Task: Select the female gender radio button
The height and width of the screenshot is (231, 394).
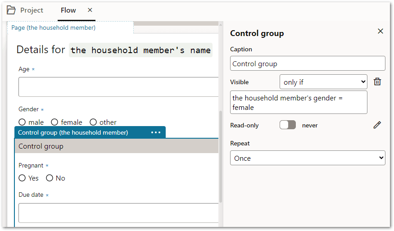Action: [x=54, y=122]
